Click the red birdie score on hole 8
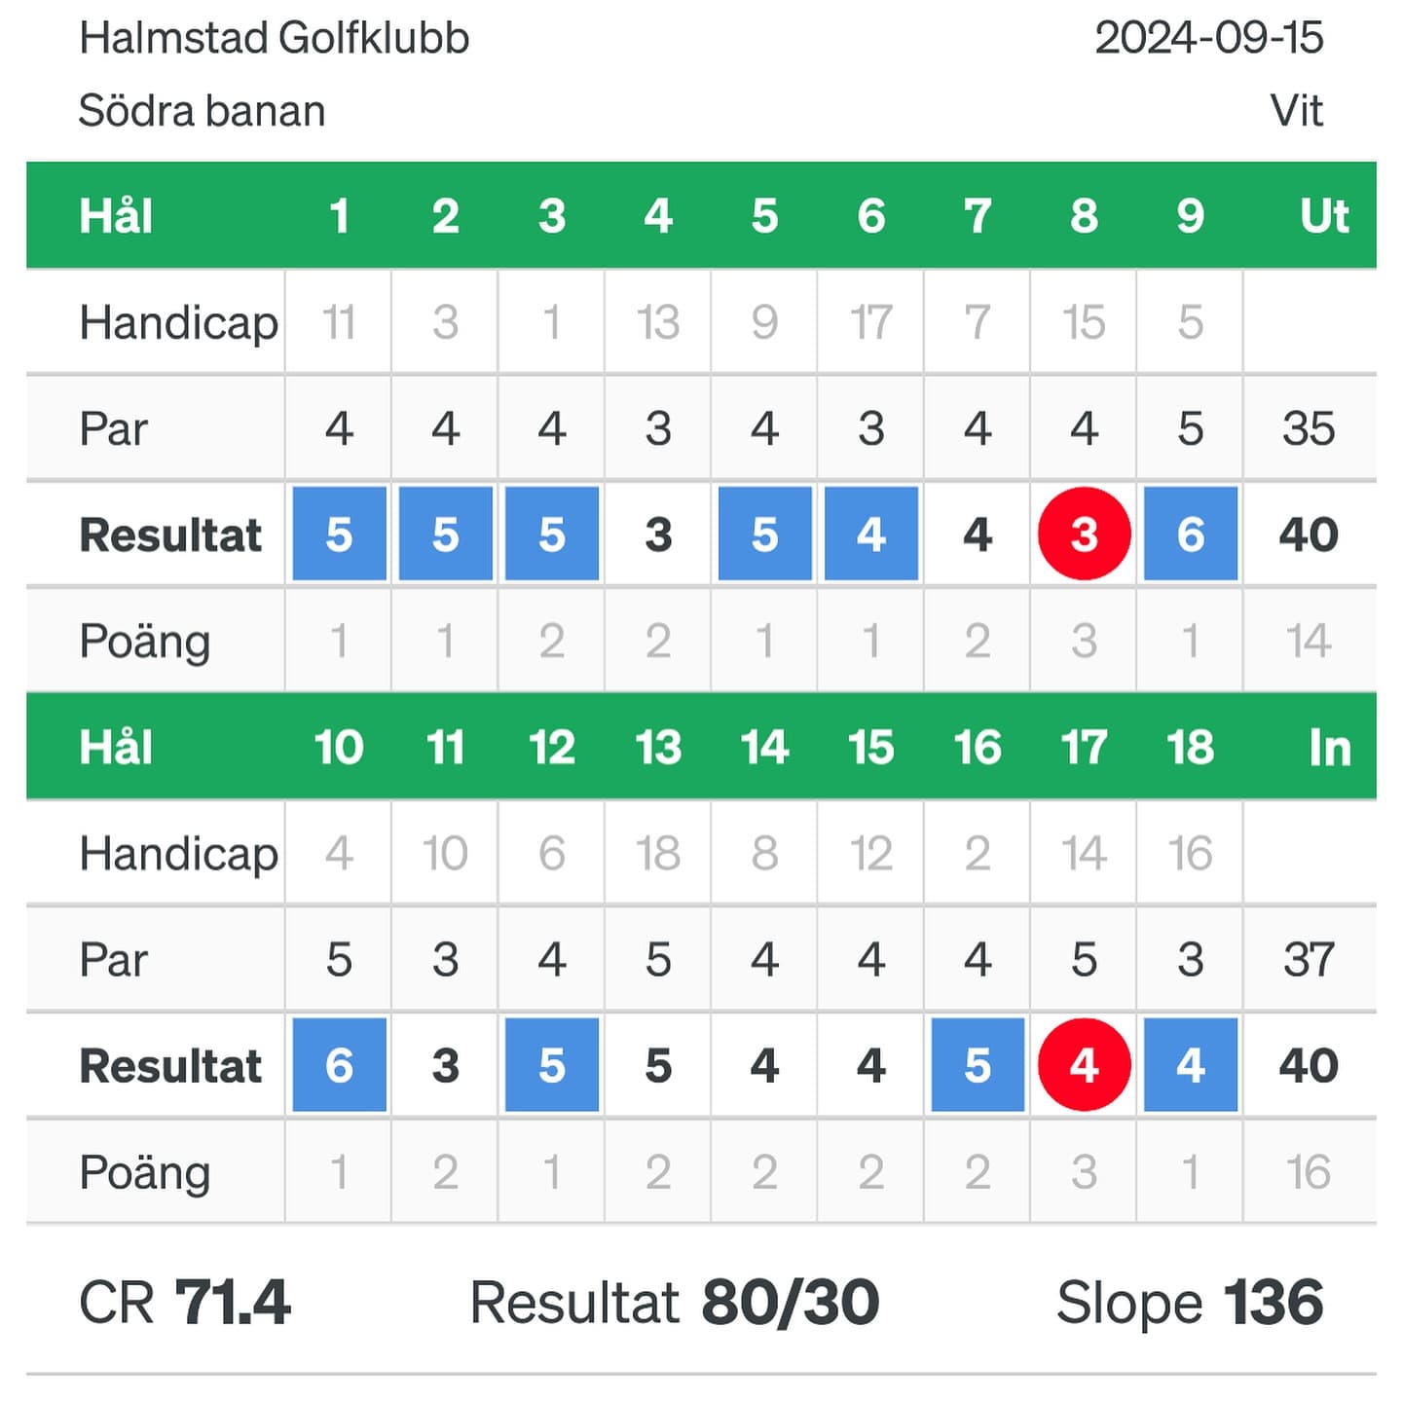The image size is (1402, 1401). click(x=1084, y=534)
